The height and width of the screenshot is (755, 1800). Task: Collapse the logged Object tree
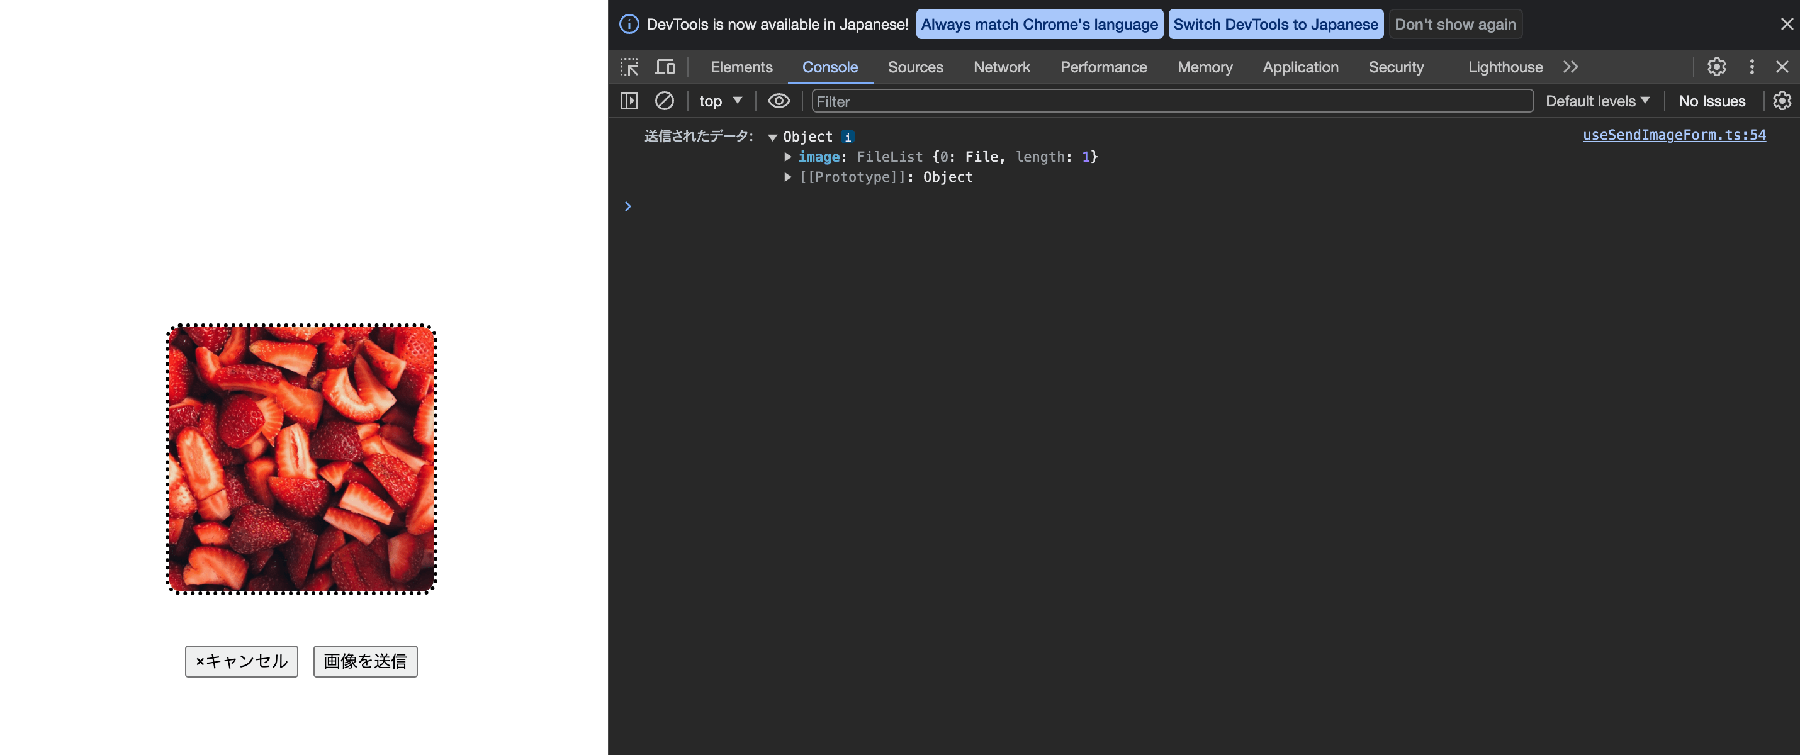772,138
